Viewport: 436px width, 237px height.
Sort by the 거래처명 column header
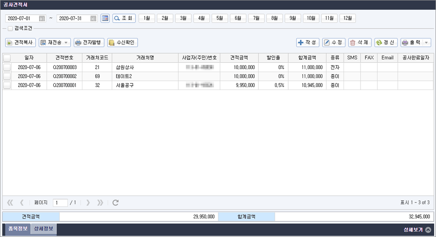(x=145, y=58)
